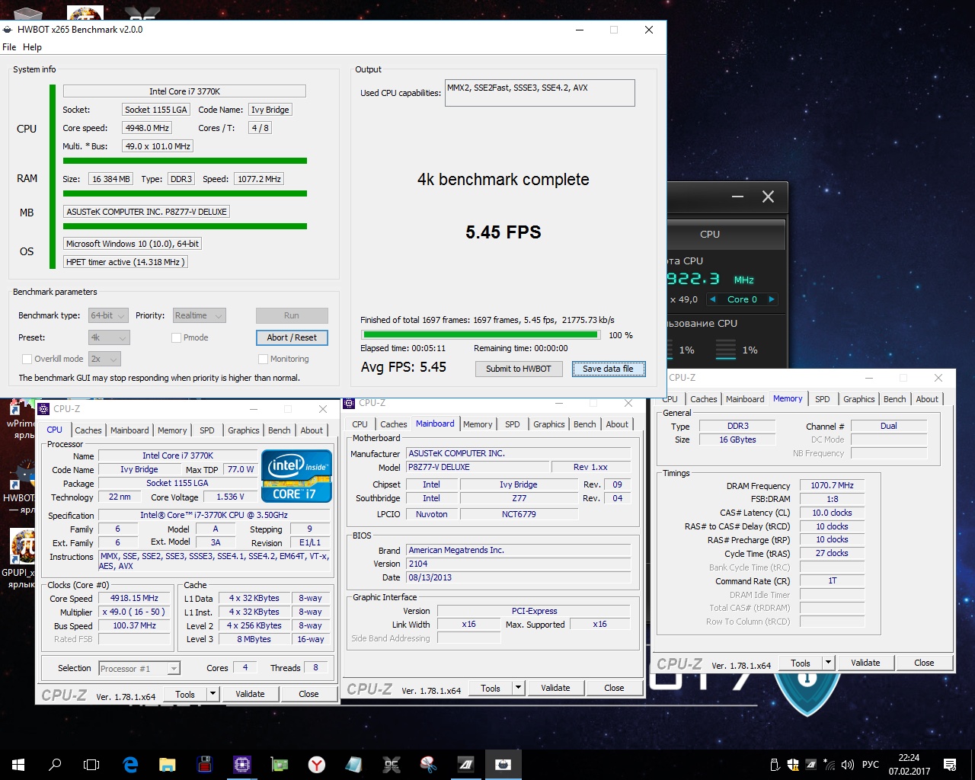Open SPD tab in CPU-Z Memory window
The image size is (975, 780).
[x=823, y=399]
